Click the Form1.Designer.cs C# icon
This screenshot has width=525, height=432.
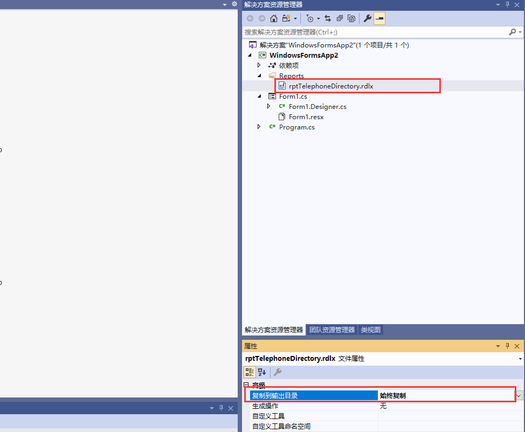282,106
